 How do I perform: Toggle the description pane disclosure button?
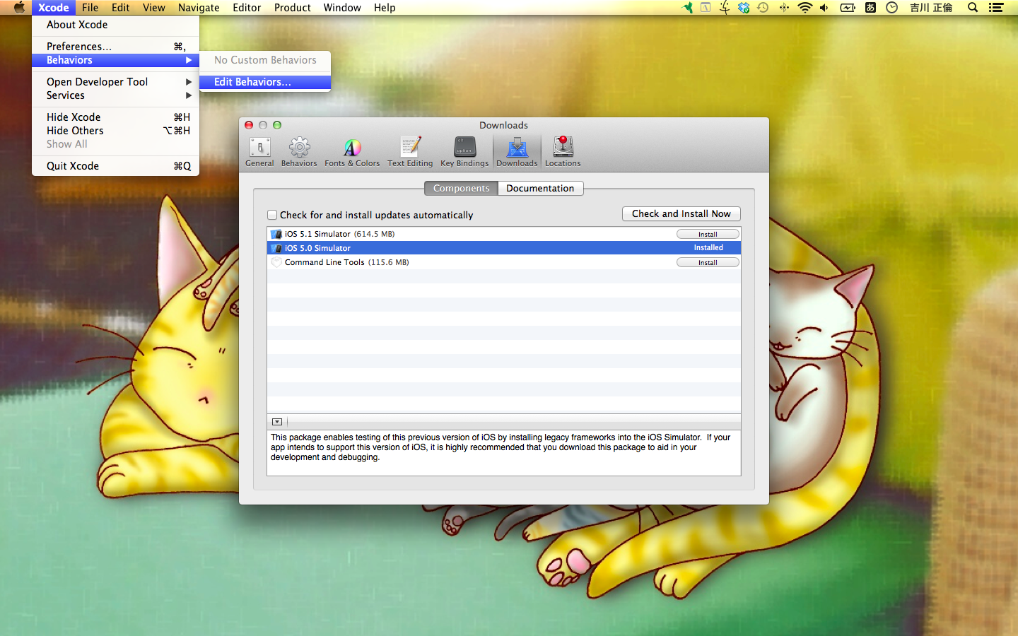[277, 422]
